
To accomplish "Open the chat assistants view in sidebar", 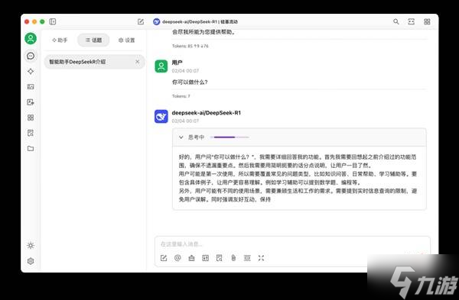I will point(31,56).
